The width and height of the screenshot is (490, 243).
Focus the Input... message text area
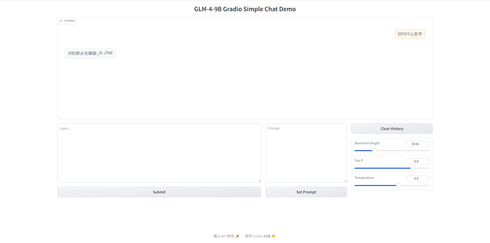click(159, 153)
